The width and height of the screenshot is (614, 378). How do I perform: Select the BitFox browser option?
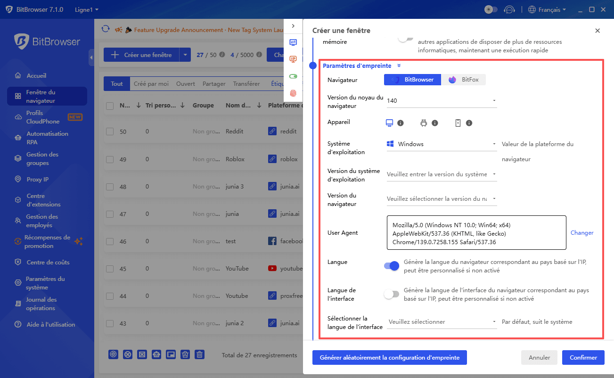[463, 80]
